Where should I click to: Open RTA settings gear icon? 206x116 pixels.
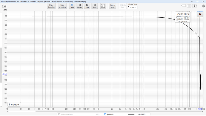pos(204,6)
